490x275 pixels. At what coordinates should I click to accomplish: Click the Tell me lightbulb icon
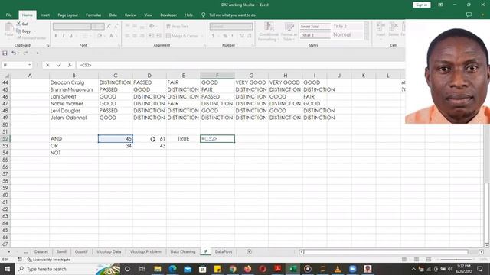pos(204,15)
